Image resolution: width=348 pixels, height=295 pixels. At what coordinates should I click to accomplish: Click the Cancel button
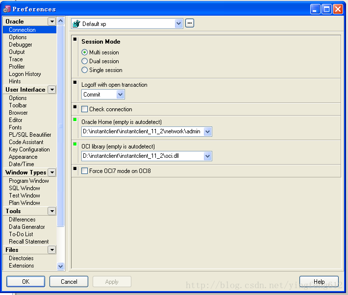(x=69, y=281)
